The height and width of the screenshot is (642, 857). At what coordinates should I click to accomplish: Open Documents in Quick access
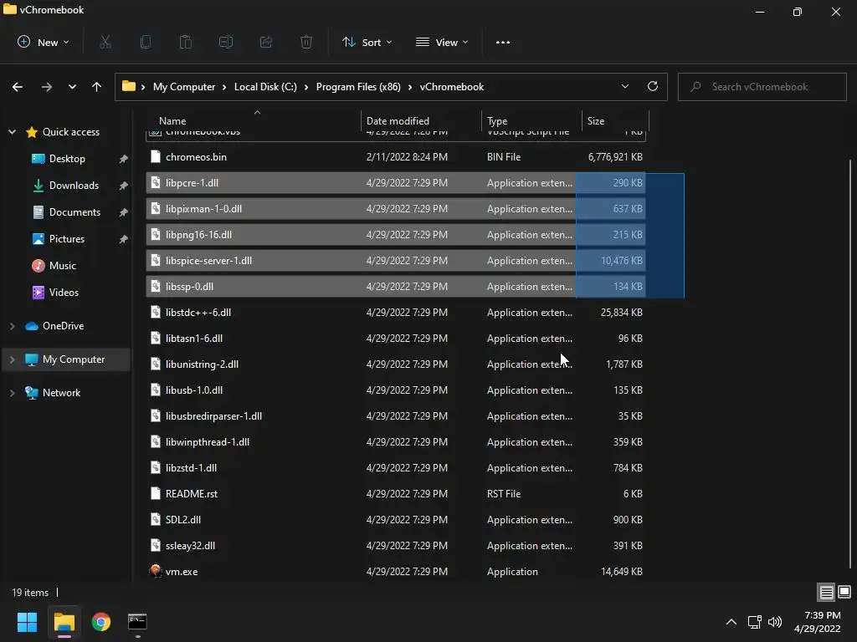(74, 212)
